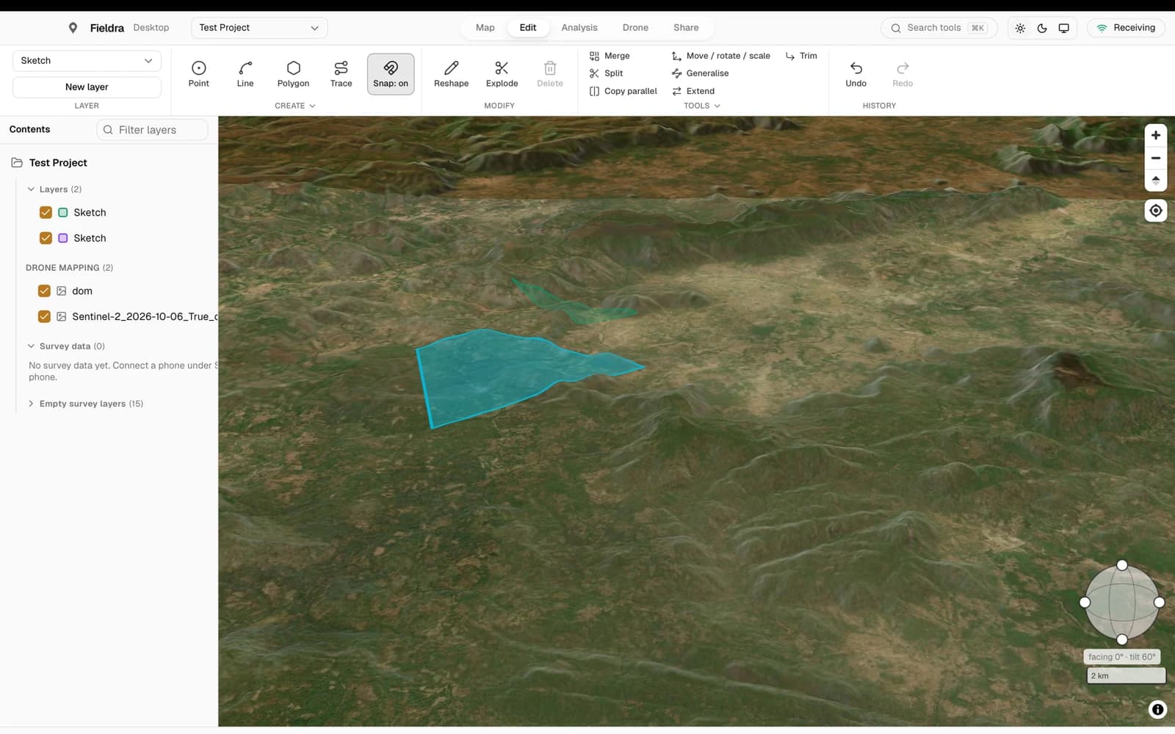Select the Generalise tool
Screen dimensions: 1175x734
[x=700, y=73]
